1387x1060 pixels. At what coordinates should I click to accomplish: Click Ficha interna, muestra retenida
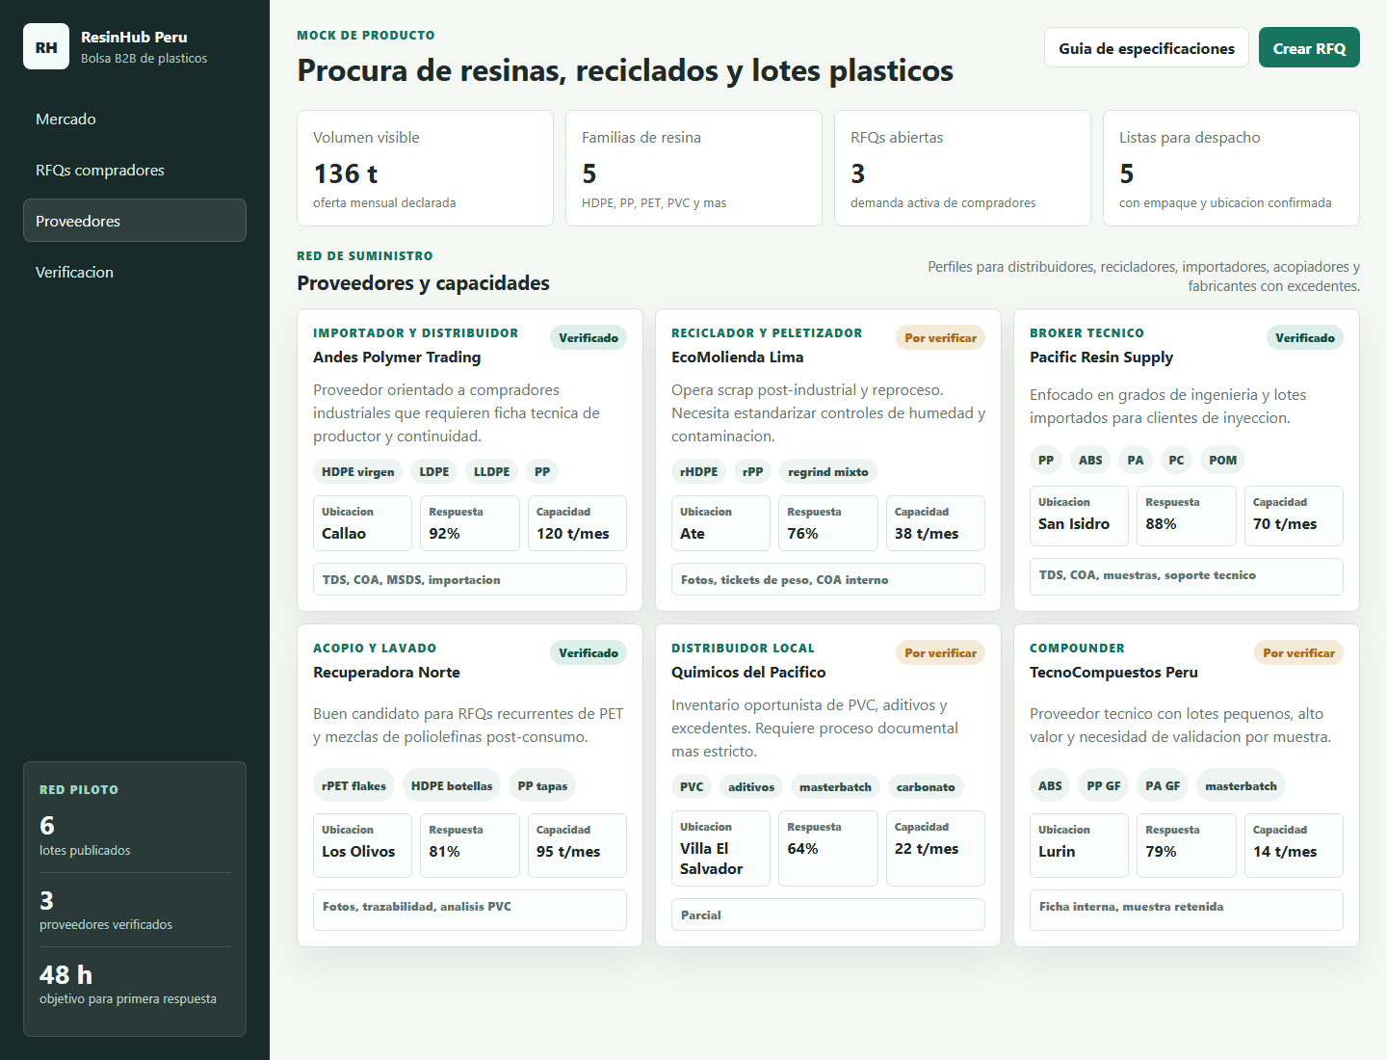[x=1187, y=910]
